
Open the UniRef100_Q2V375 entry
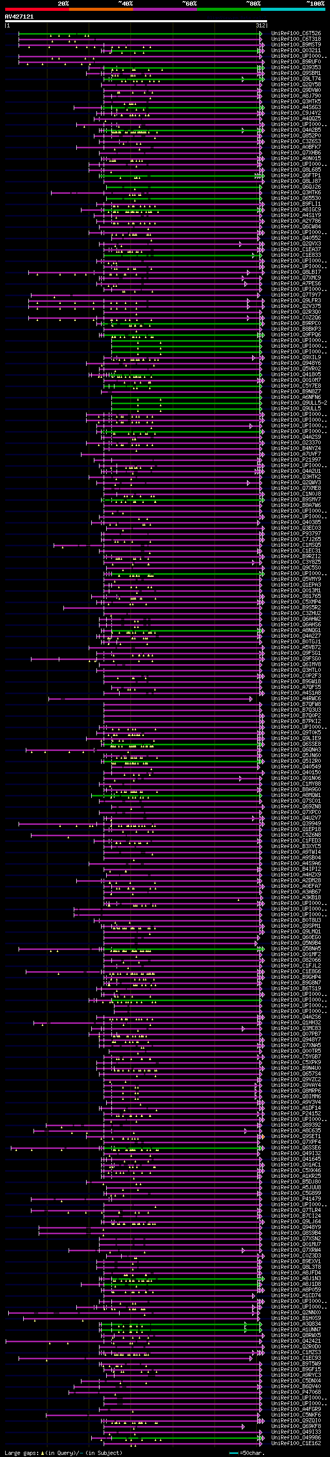[296, 306]
